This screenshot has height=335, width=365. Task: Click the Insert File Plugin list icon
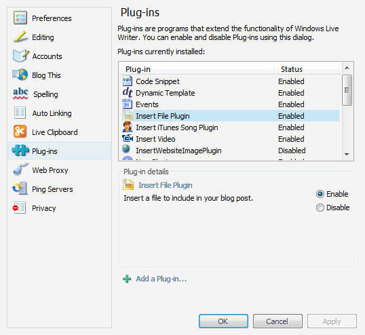tap(128, 115)
